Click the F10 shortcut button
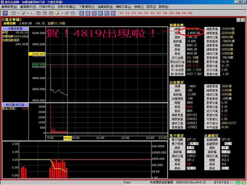This screenshot has height=185, width=247. coord(178,13)
